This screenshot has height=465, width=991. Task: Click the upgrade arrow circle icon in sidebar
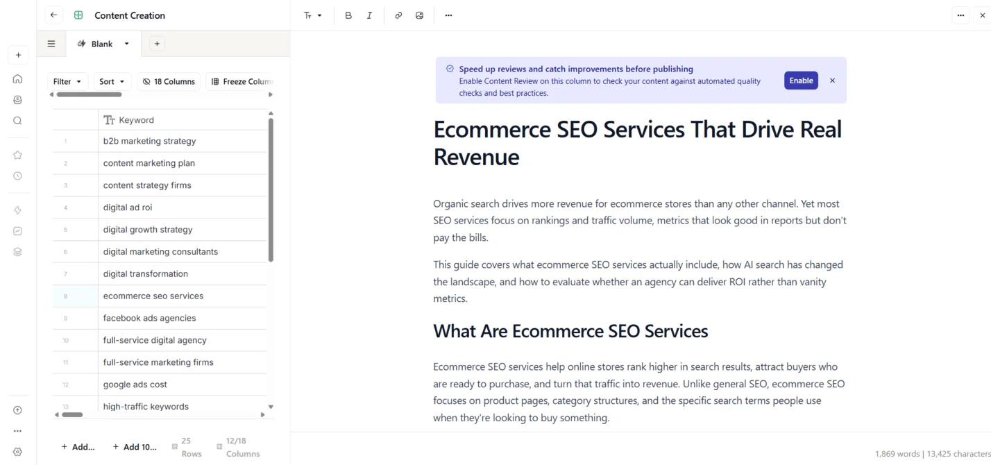pyautogui.click(x=18, y=410)
